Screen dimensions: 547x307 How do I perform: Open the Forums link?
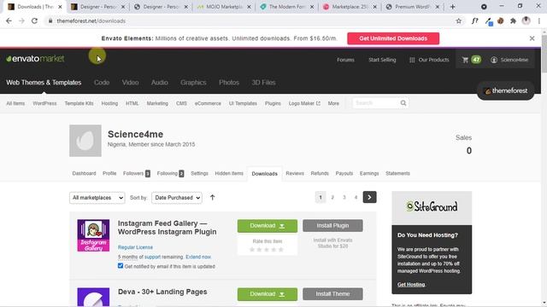345,60
